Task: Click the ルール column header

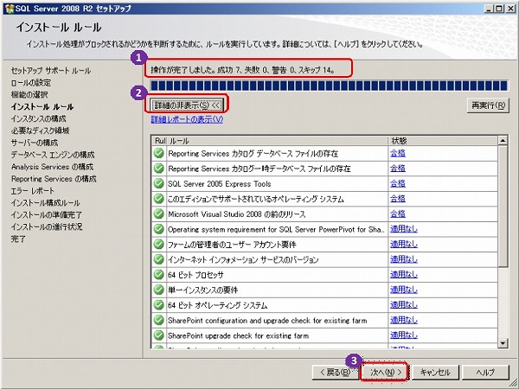Action: pos(277,141)
